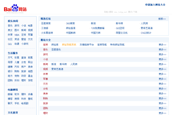Choose 邮箱 under 电脑网络
The width and height of the screenshot is (172, 115).
coord(10,94)
